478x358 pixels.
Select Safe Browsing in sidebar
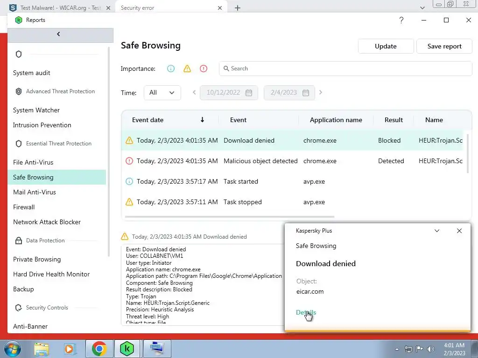(56, 177)
